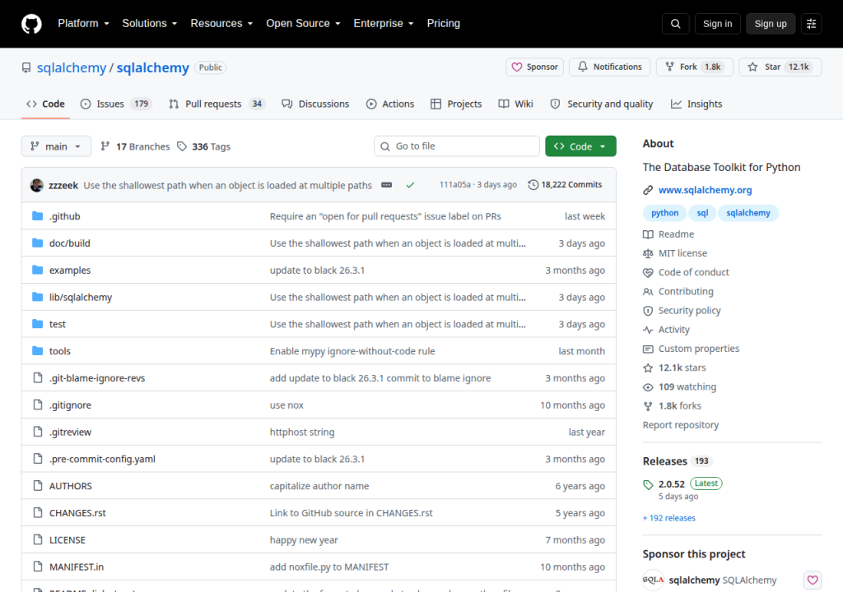Open the .gitignore file
The image size is (843, 592).
tap(71, 405)
